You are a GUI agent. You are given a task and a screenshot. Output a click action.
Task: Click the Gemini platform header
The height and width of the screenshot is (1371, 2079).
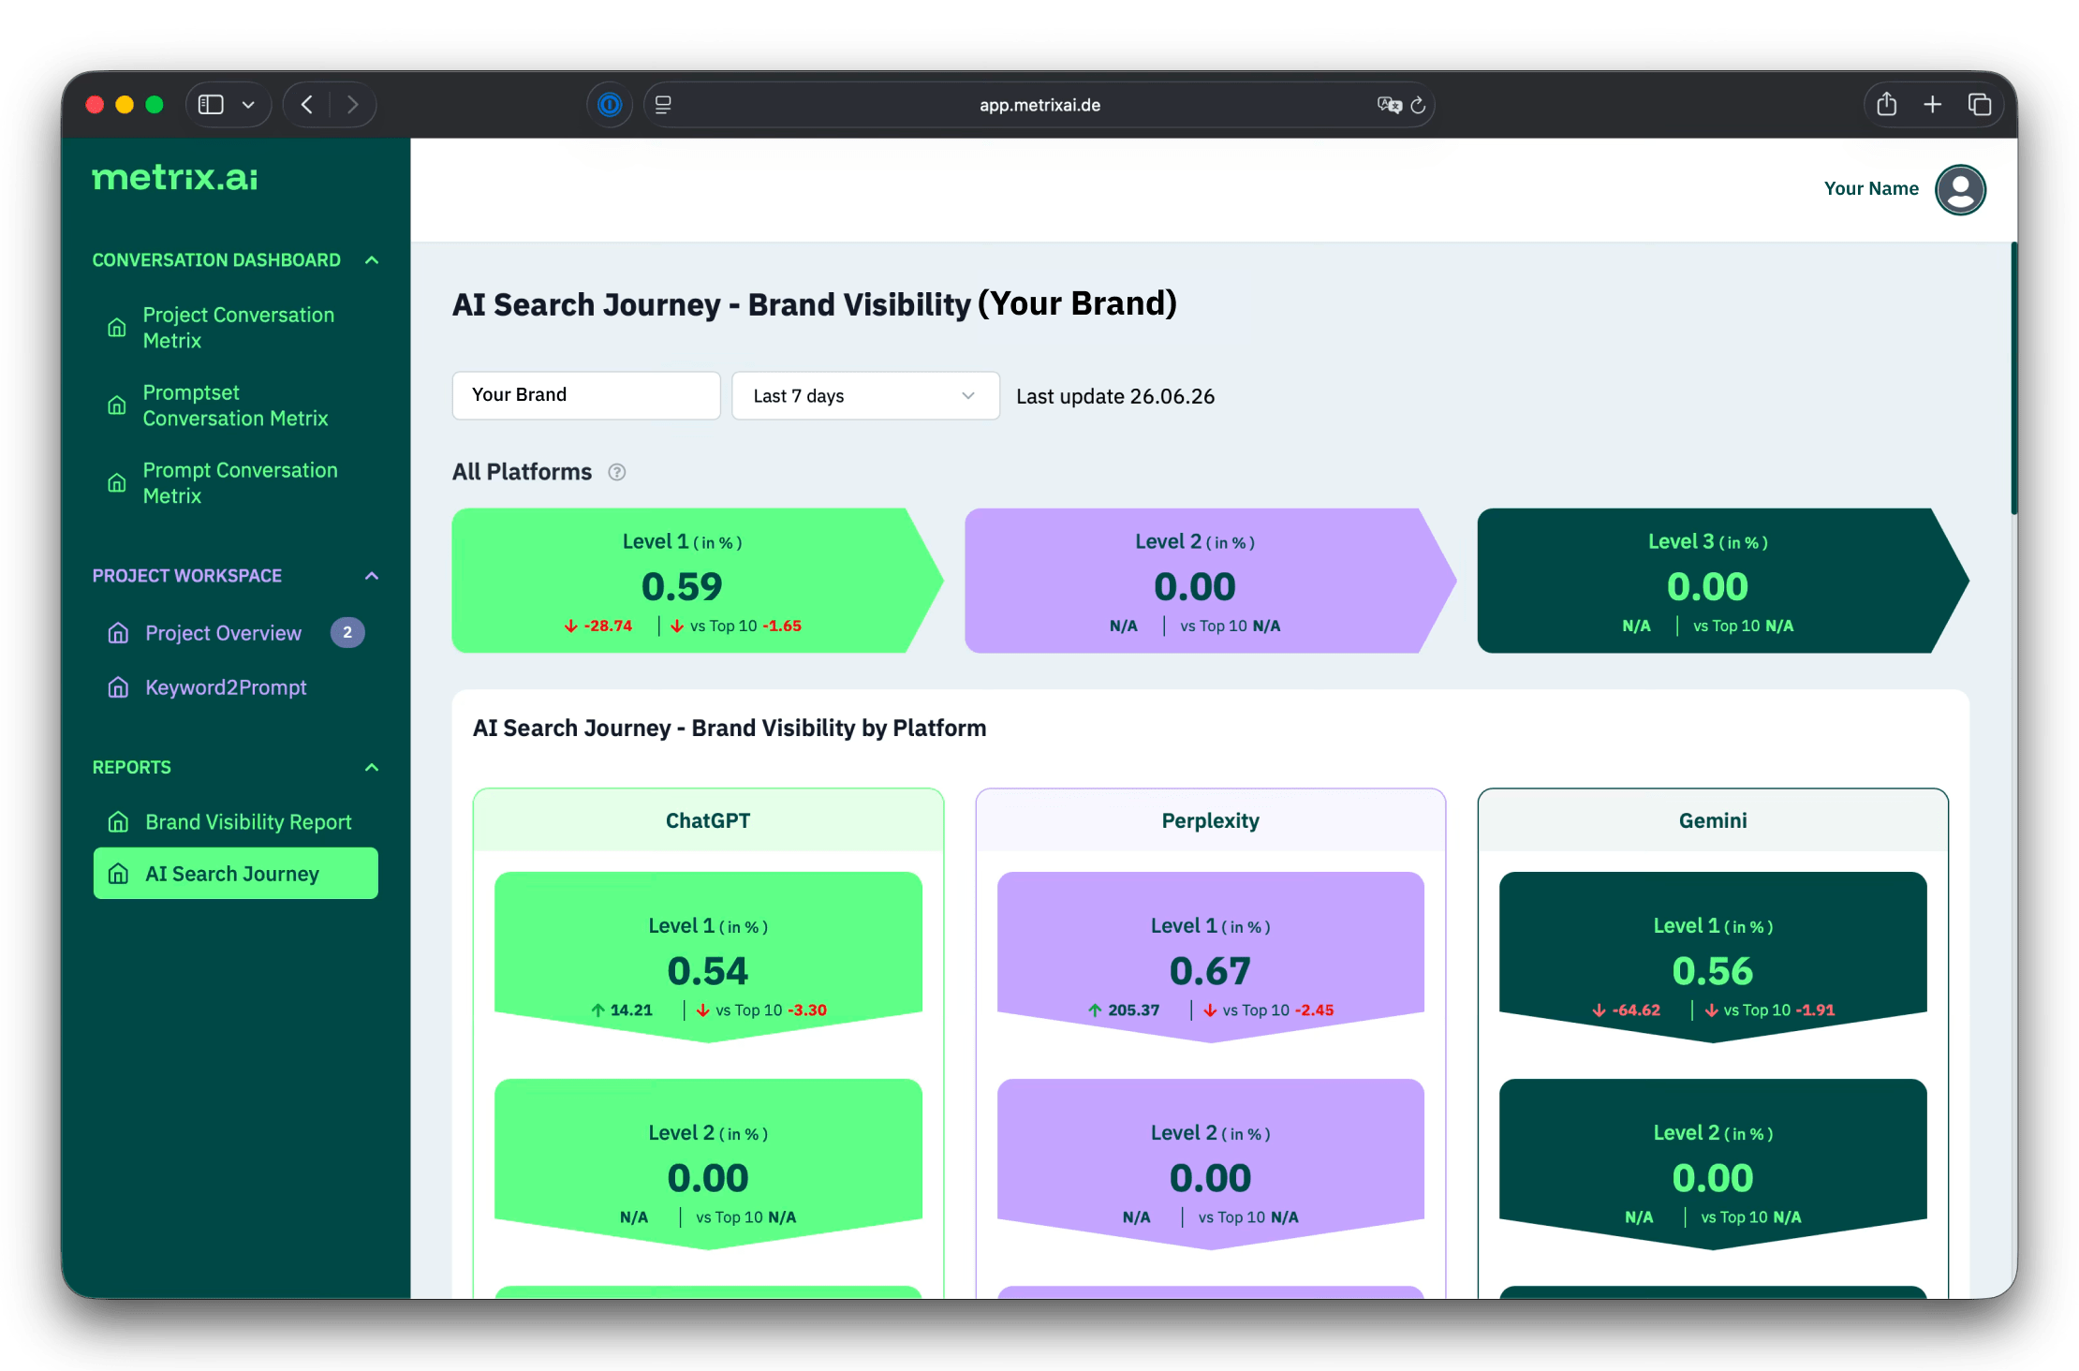(x=1713, y=820)
